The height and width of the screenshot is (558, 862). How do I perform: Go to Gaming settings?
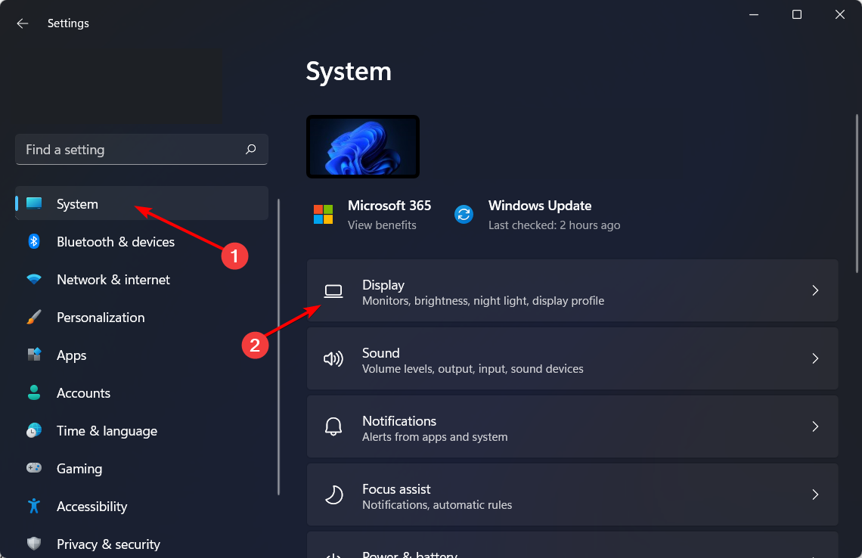[142, 468]
